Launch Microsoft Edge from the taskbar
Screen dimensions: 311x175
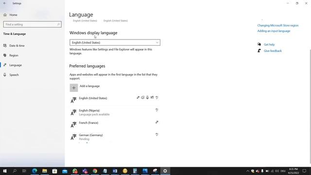35,171
